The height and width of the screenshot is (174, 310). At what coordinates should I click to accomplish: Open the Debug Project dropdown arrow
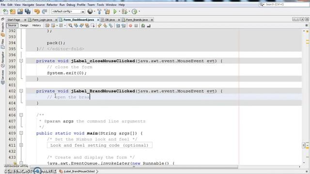pos(129,12)
